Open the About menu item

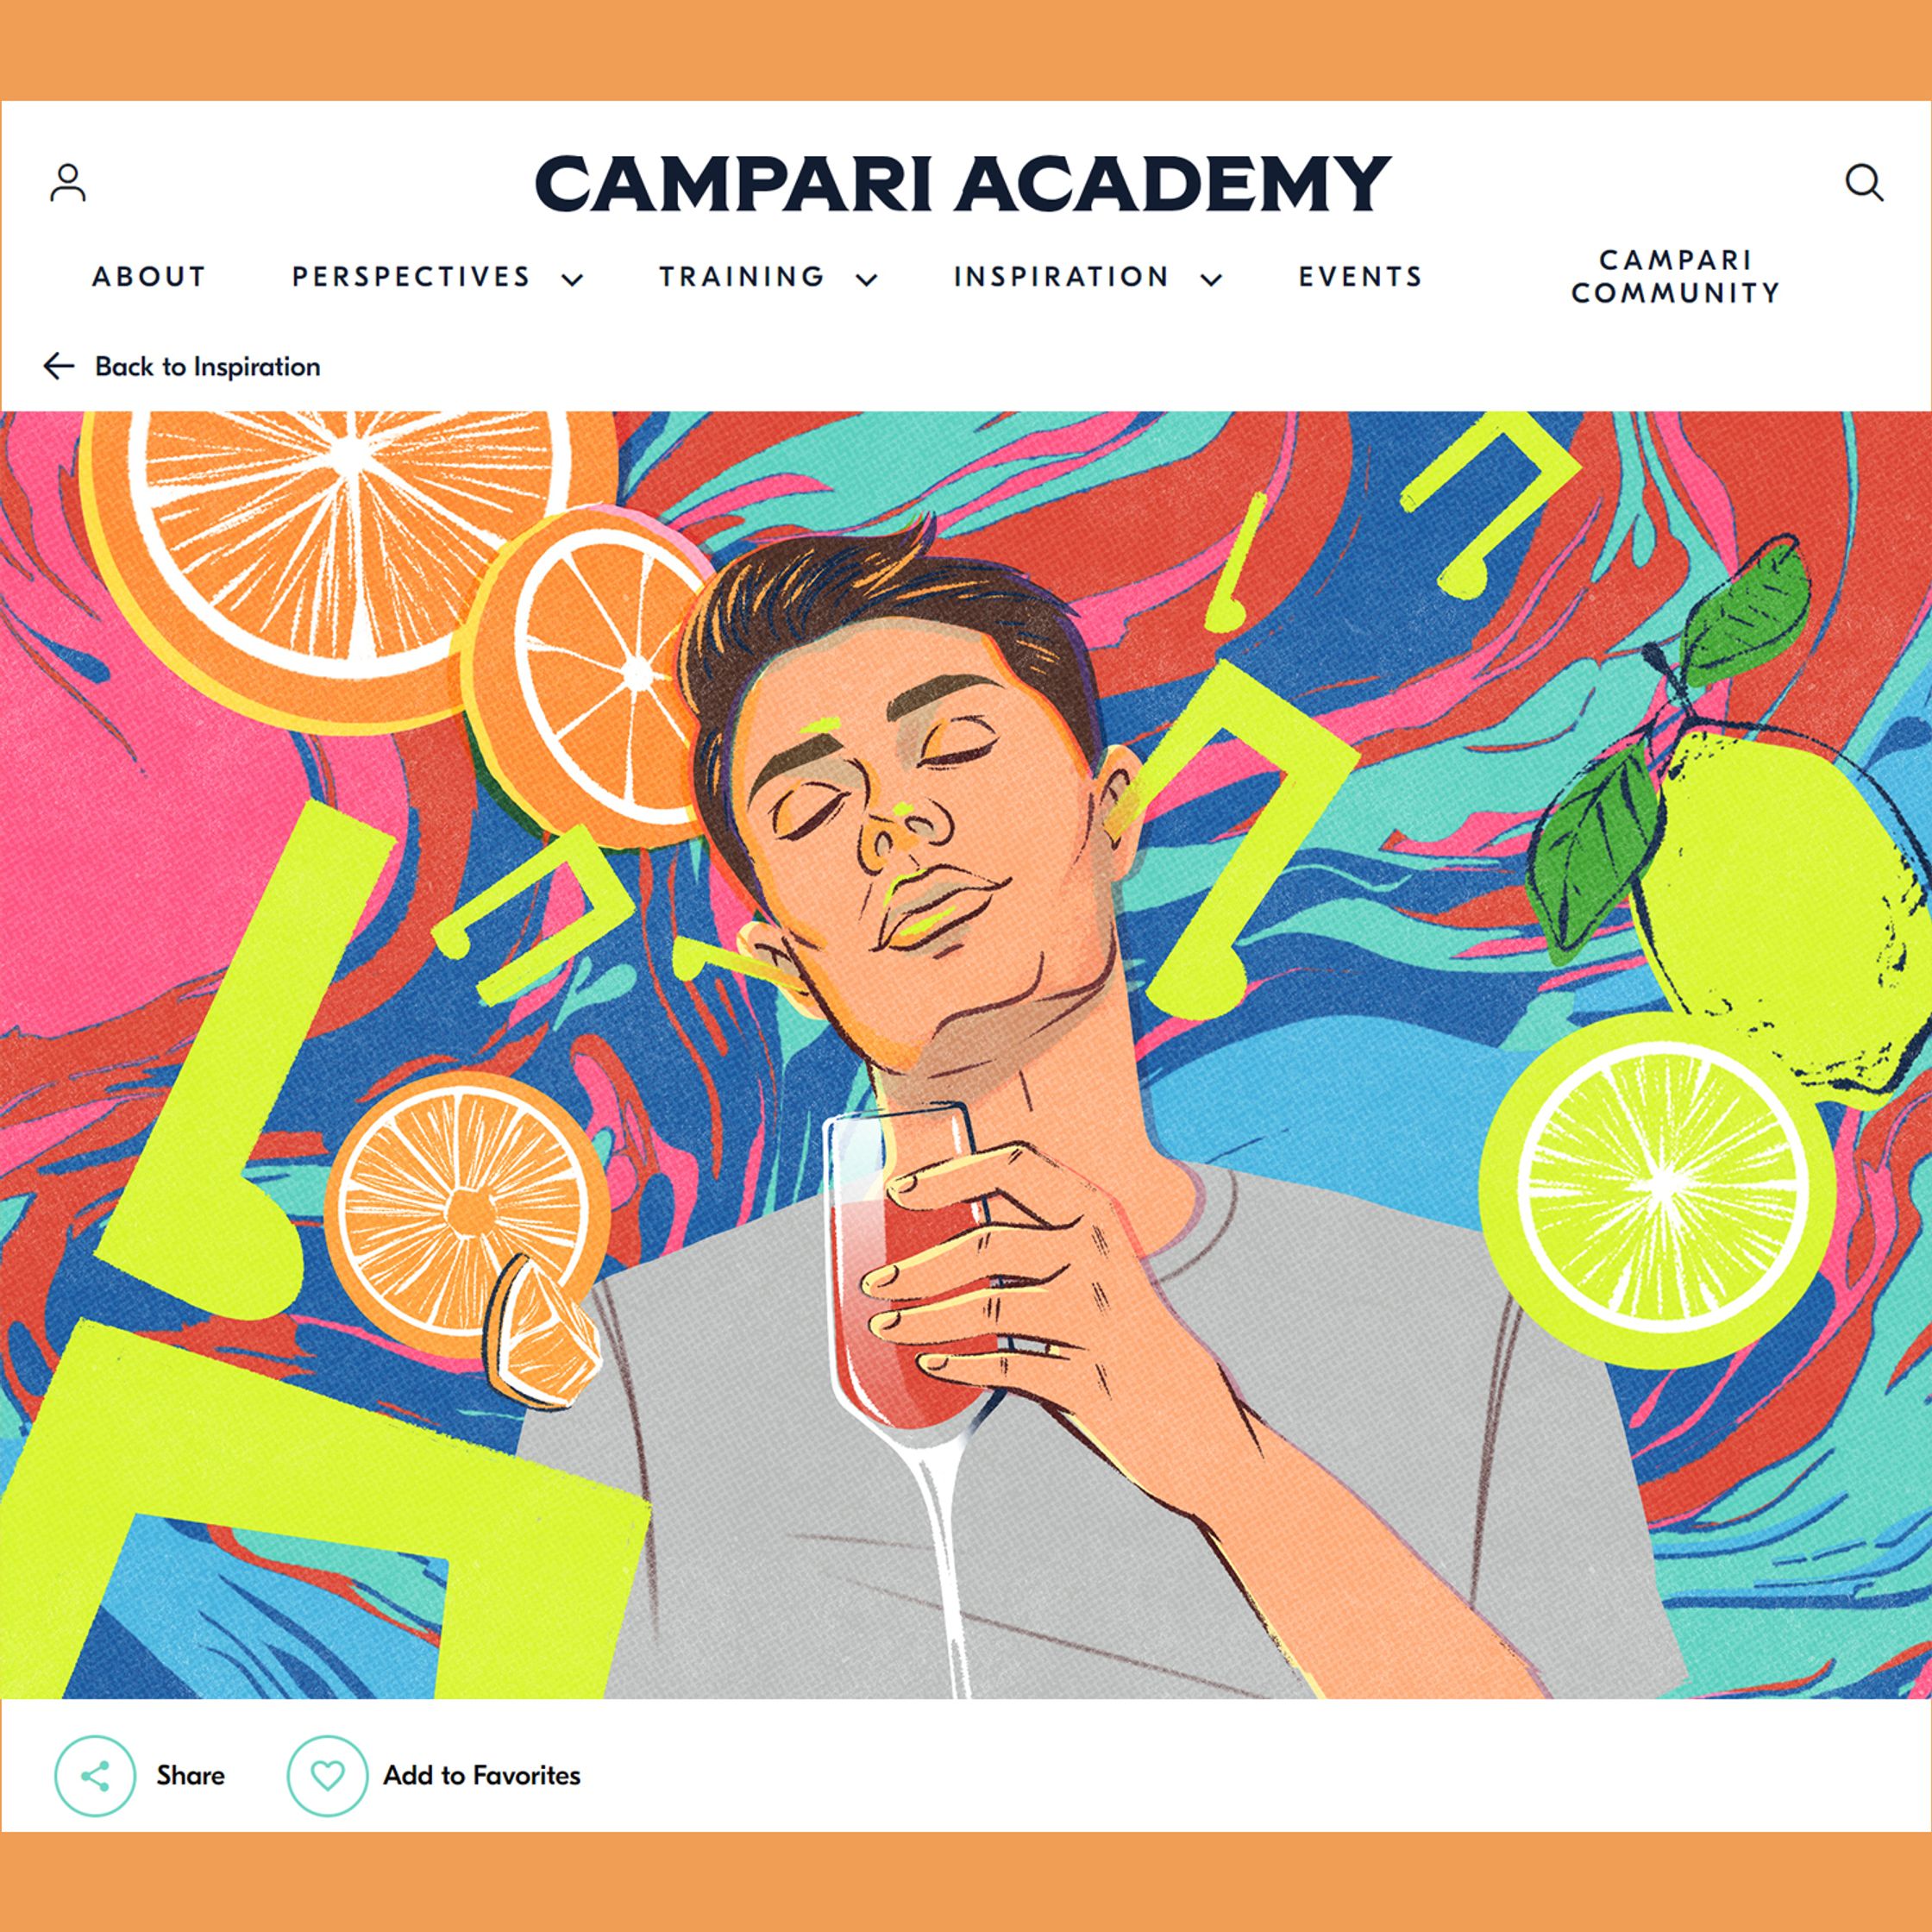(x=149, y=276)
